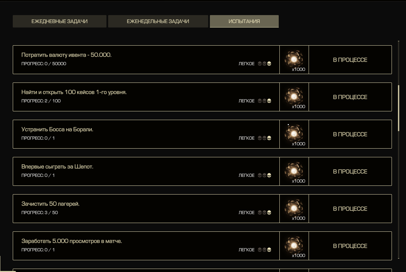Switch to Еженедельные задачи tab
Viewport: 406px width, 272px height.
point(158,21)
